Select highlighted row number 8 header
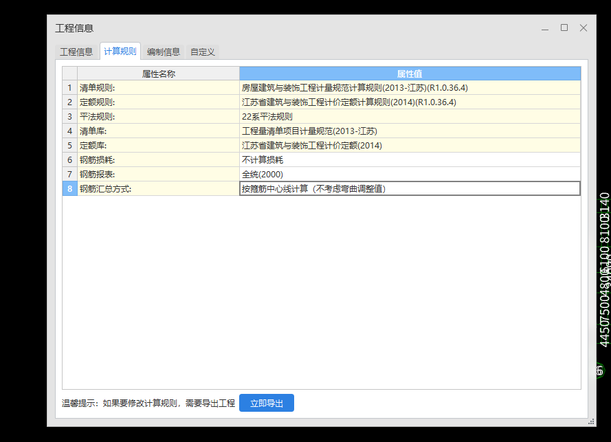 click(69, 188)
